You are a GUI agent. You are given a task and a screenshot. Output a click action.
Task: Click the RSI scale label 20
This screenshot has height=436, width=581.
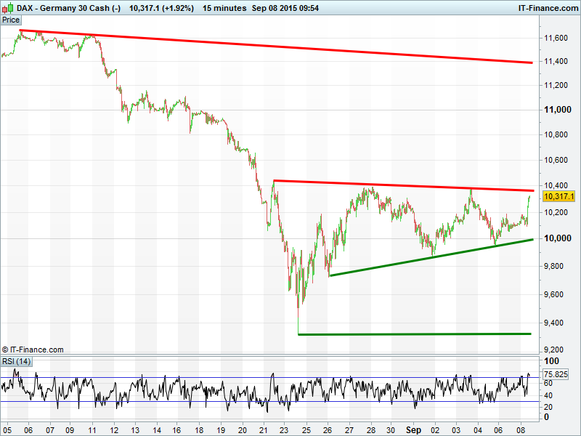point(548,407)
